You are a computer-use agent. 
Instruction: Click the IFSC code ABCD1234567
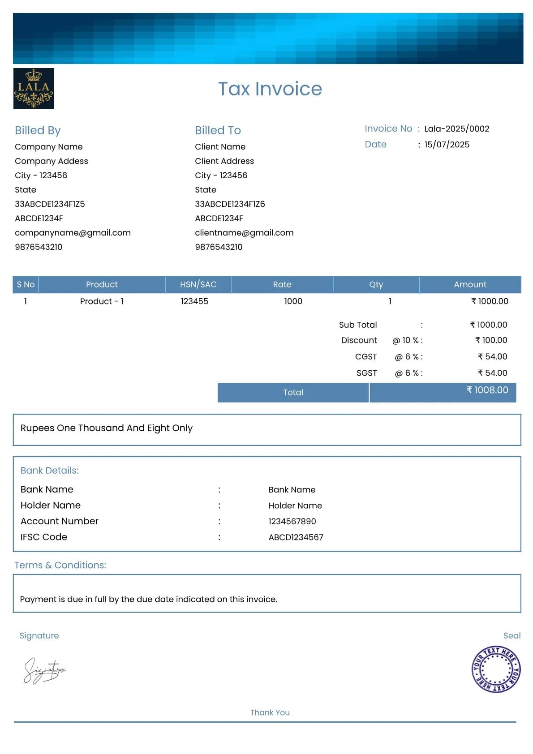[x=296, y=537]
